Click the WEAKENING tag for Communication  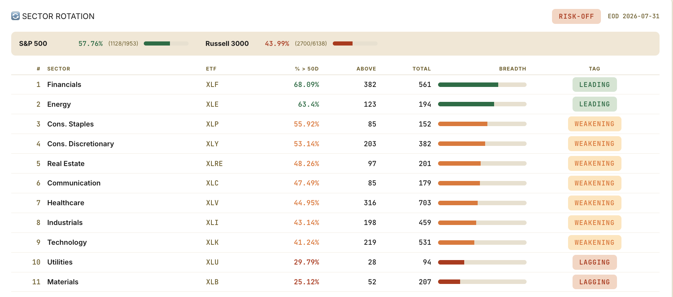tap(595, 183)
